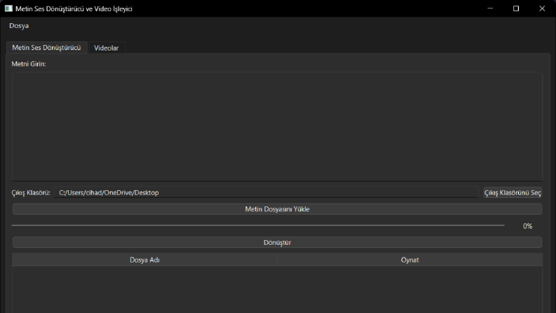Screen dimensions: 556x313
Task: Click the Metni Girin: label
Action: coord(29,64)
